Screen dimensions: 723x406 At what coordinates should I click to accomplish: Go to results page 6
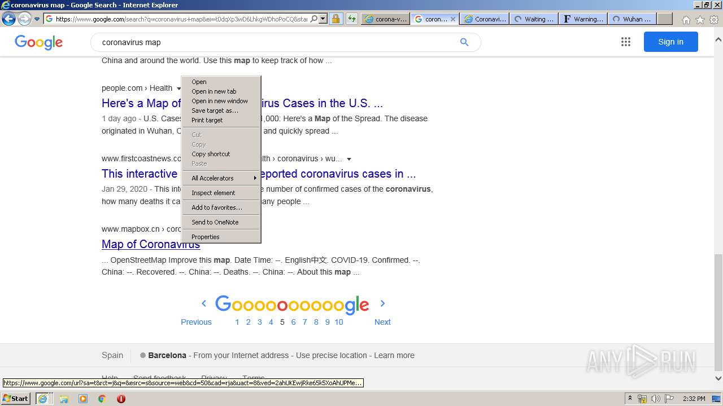(x=293, y=322)
